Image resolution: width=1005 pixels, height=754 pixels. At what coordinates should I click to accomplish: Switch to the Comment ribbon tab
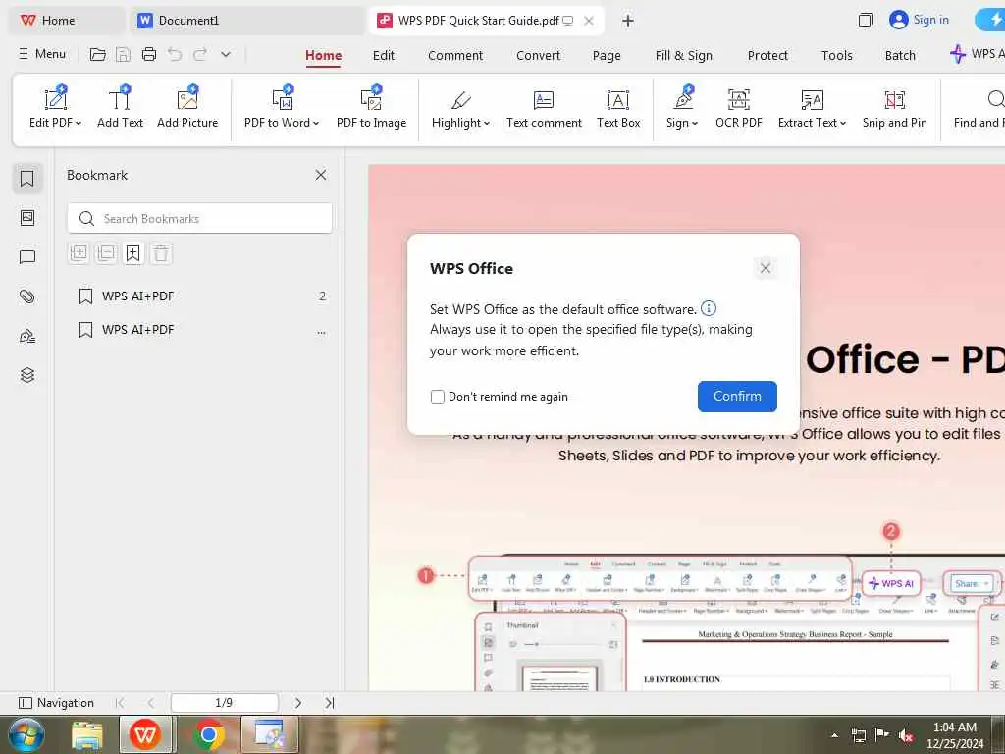pos(455,56)
